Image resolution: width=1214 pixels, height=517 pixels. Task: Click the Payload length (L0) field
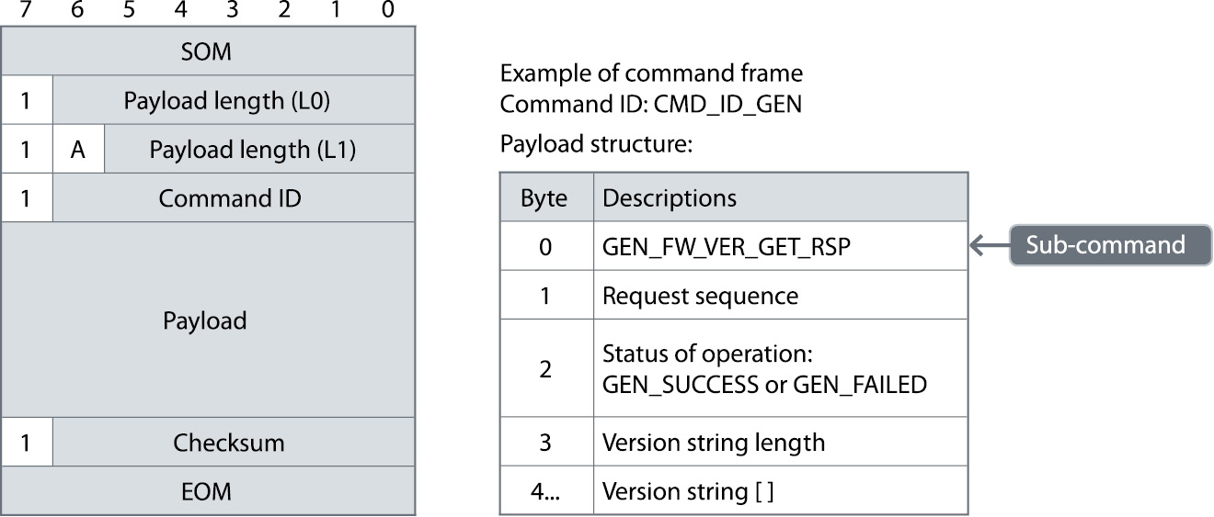point(234,101)
